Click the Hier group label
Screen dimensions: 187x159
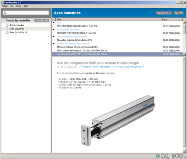tap(59, 22)
